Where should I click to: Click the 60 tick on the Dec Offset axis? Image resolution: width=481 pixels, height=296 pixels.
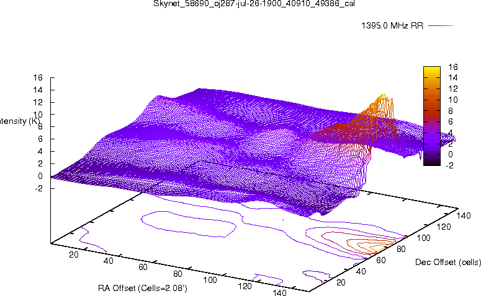pos(381,260)
